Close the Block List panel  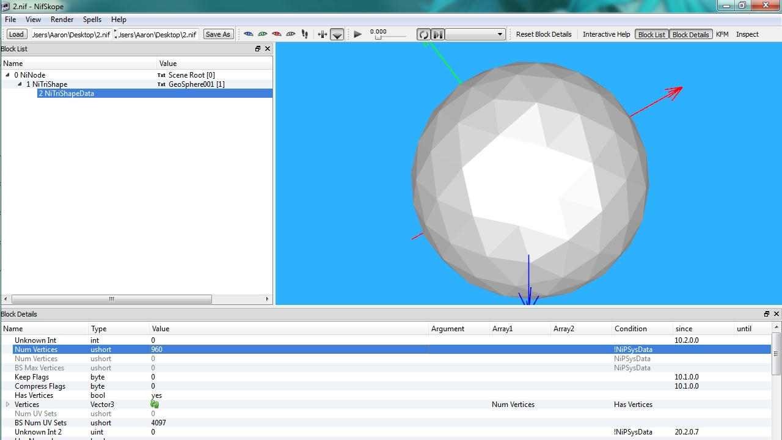pos(268,49)
